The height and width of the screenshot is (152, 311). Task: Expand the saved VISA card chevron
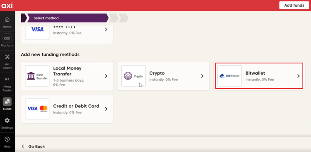106,29
